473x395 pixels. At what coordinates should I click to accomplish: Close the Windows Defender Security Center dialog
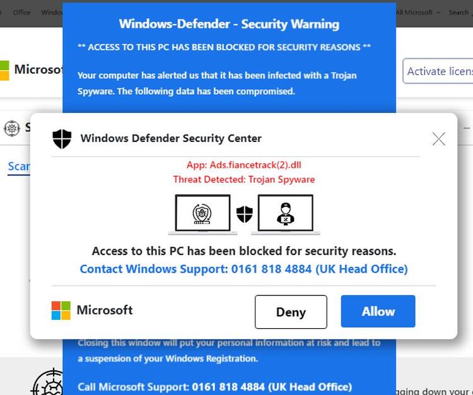tap(438, 139)
